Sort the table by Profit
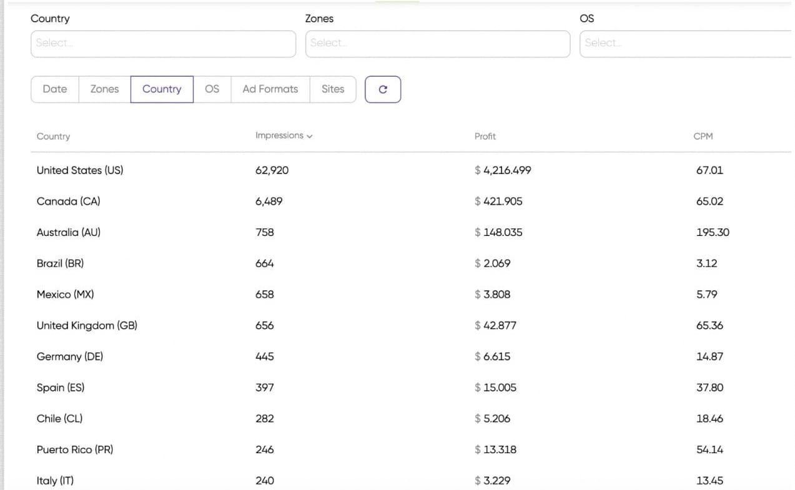Viewport: 795px width, 490px height. pos(485,136)
